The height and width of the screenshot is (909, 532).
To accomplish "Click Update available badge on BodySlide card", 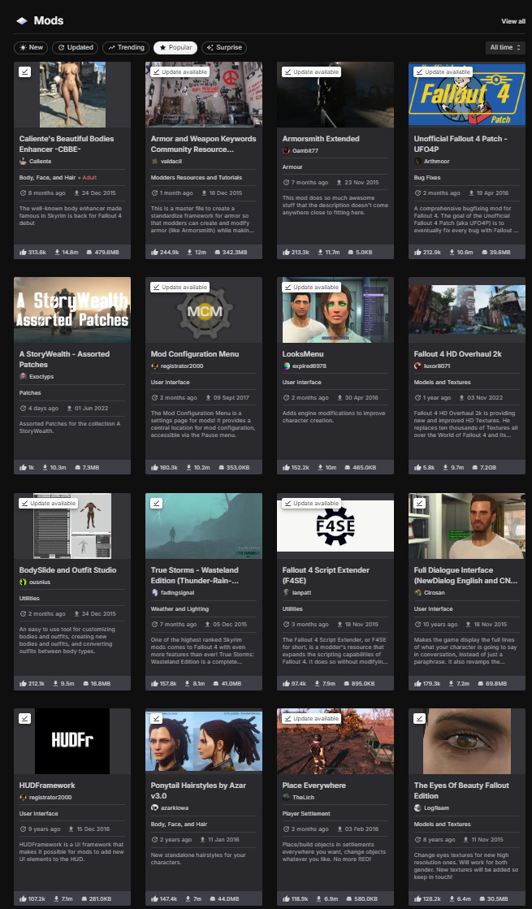I will tap(48, 503).
